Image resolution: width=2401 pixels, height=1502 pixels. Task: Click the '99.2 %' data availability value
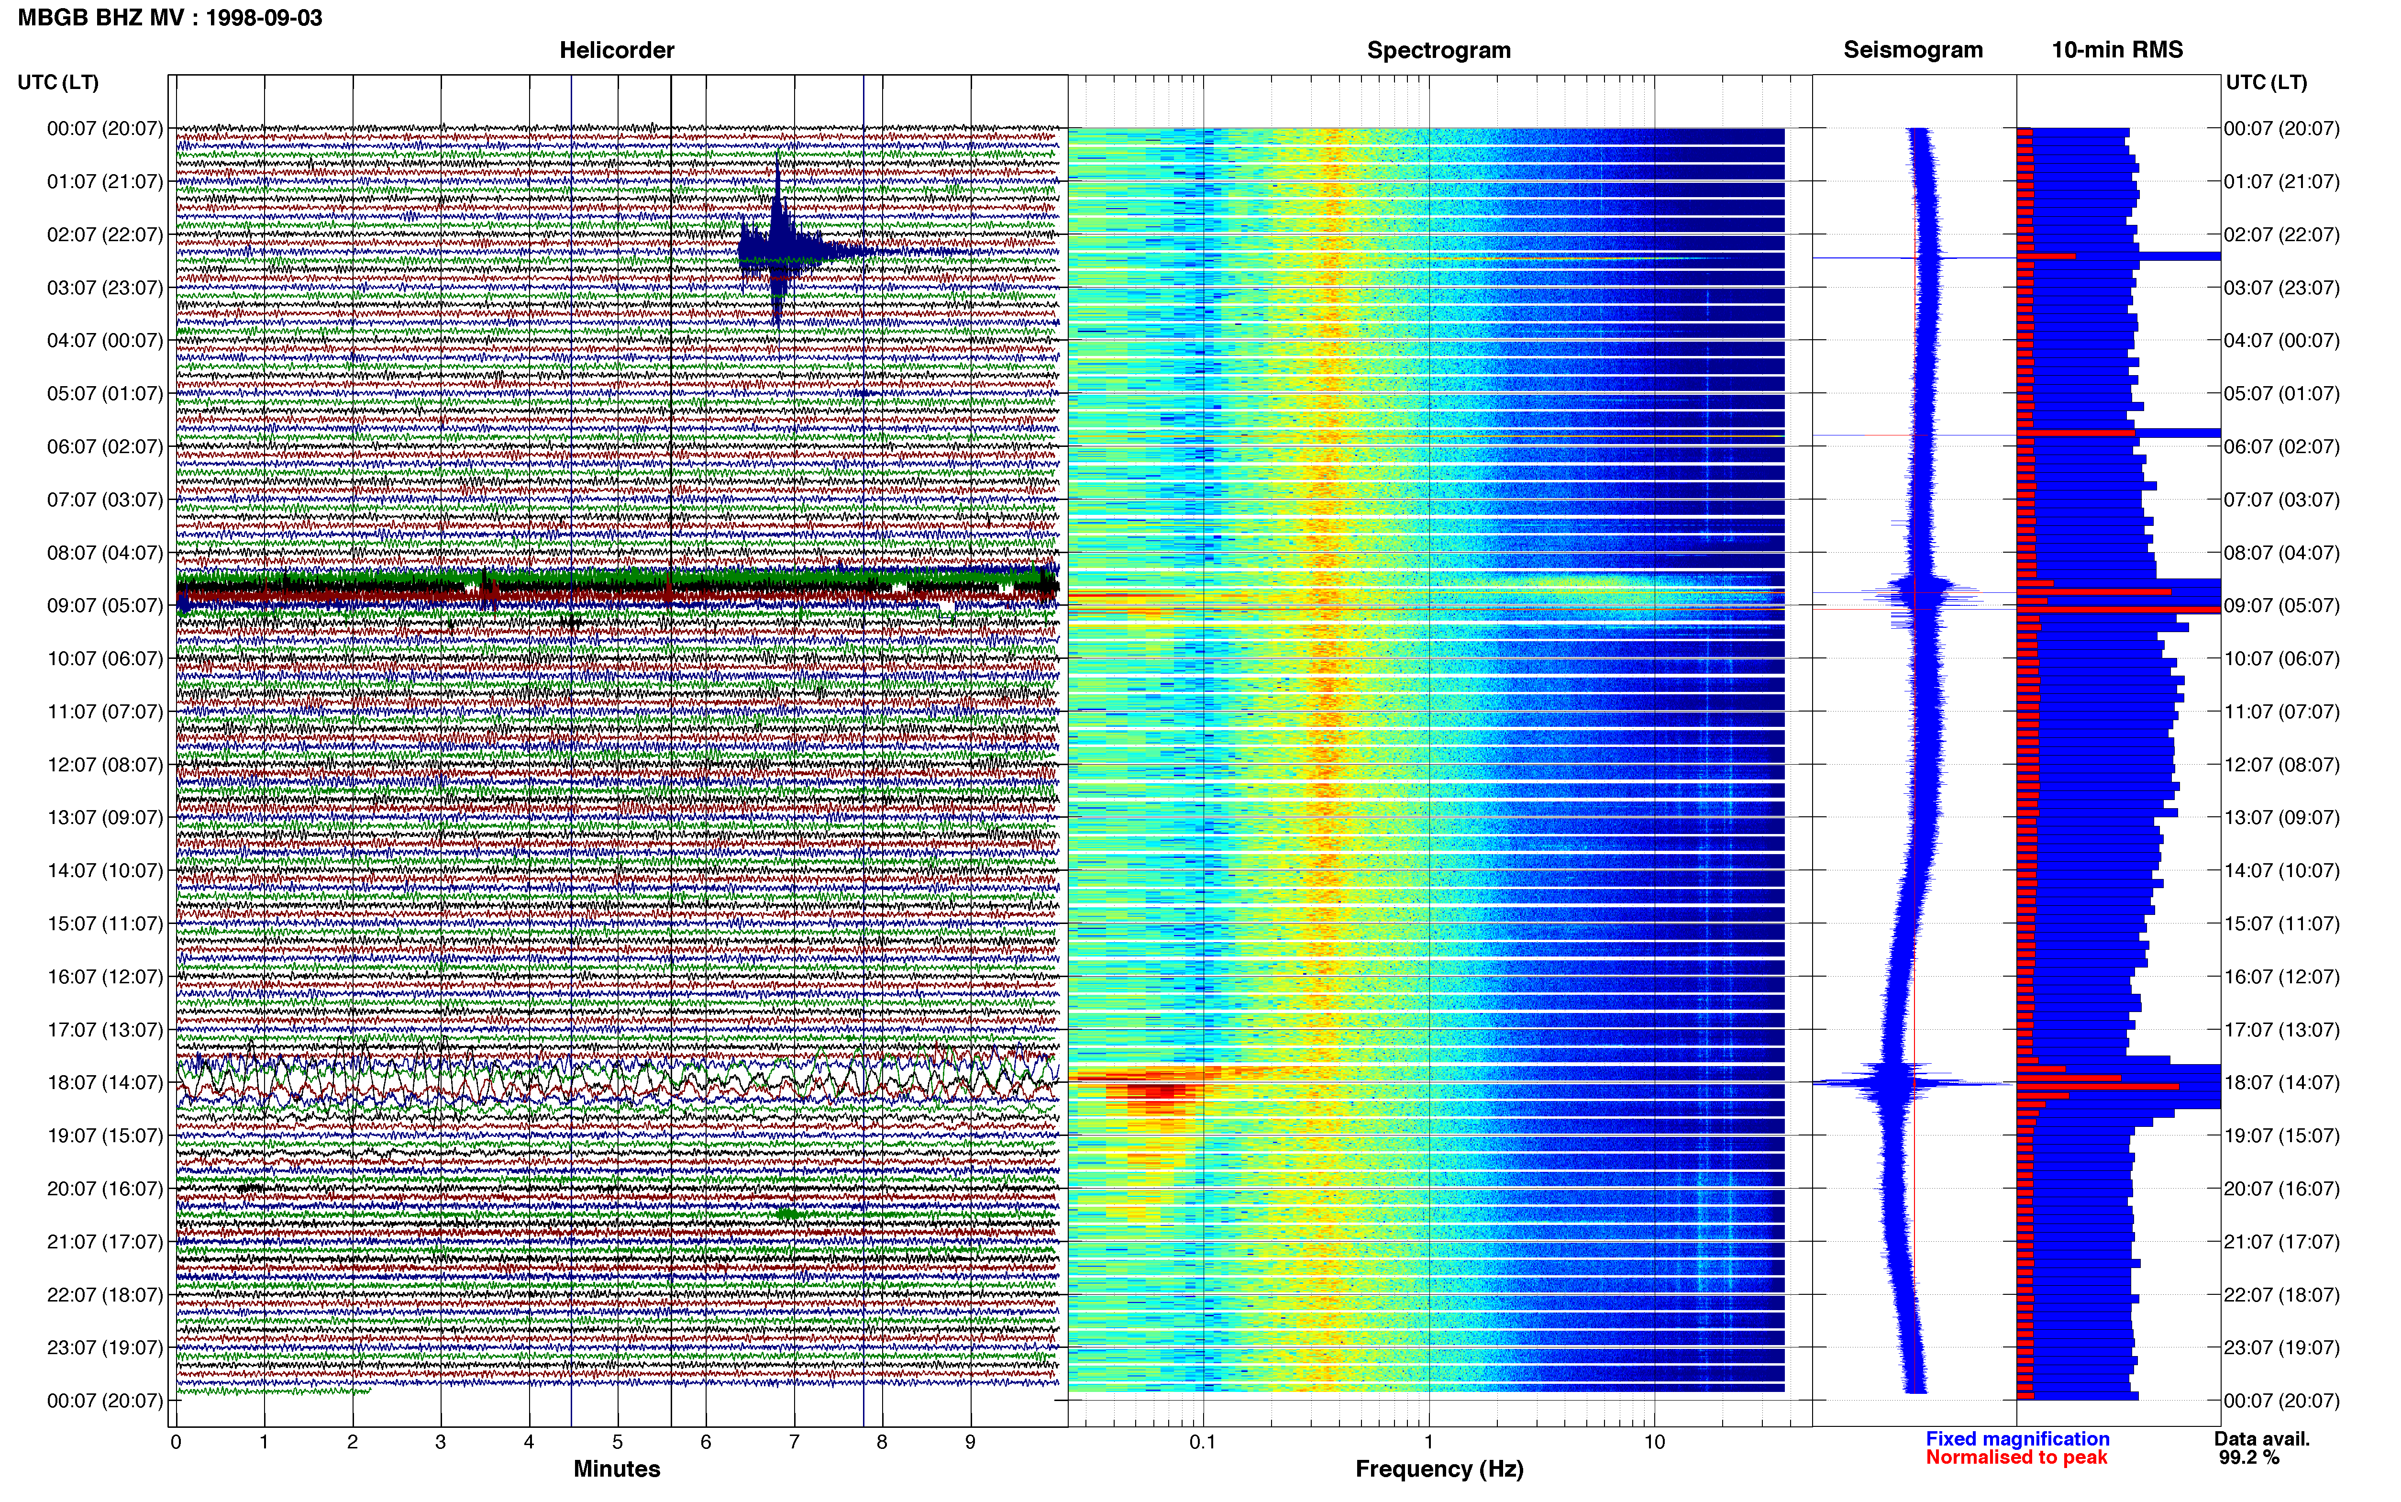tap(2249, 1457)
